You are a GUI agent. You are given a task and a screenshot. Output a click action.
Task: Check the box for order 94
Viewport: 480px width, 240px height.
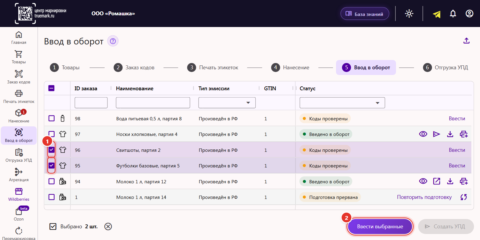coord(52,181)
